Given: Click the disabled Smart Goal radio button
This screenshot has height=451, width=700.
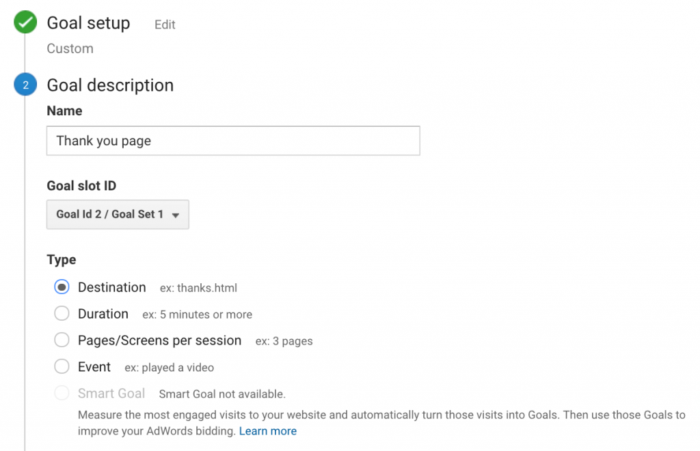Looking at the screenshot, I should [x=62, y=394].
